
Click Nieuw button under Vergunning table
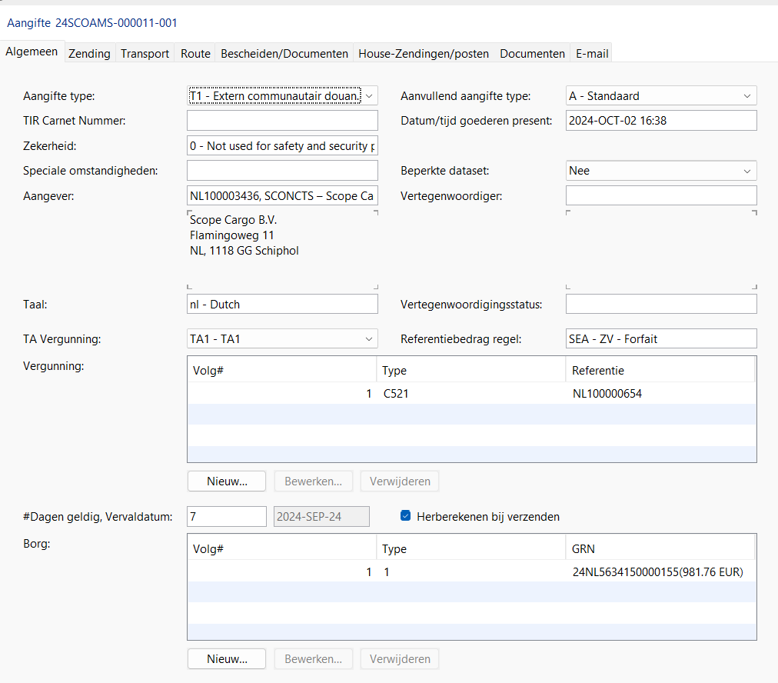pyautogui.click(x=227, y=481)
